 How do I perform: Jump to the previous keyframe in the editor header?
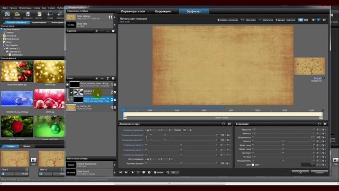(x=313, y=20)
